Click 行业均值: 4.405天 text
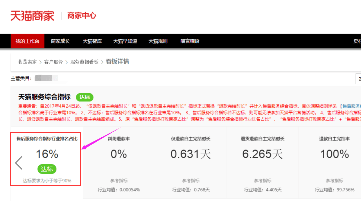361x201 pixels. (x=263, y=190)
